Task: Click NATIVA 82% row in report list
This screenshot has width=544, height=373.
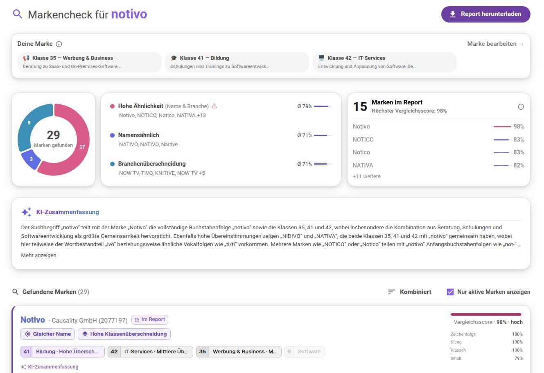Action: click(x=438, y=165)
